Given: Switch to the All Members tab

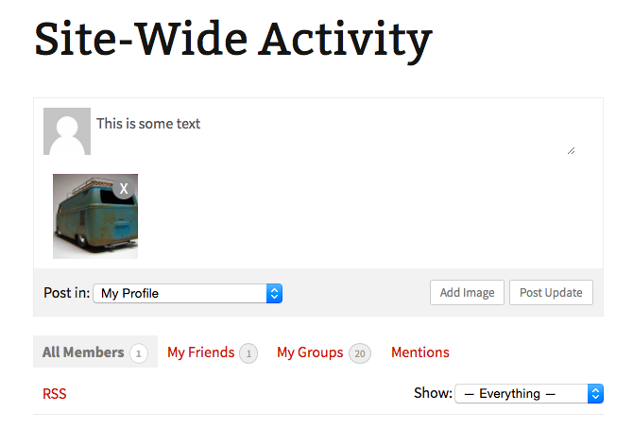Looking at the screenshot, I should tap(83, 352).
